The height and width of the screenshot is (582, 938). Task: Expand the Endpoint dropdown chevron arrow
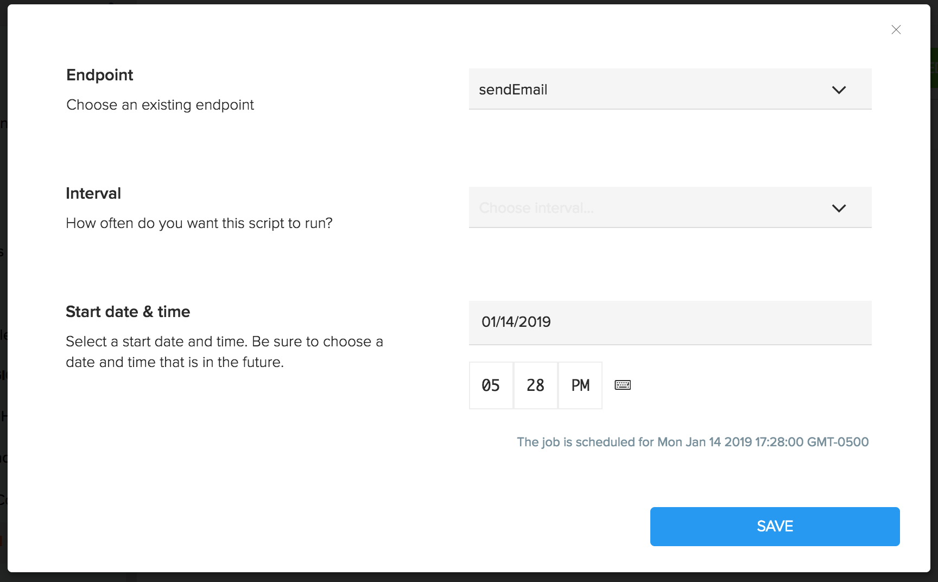[x=839, y=90]
